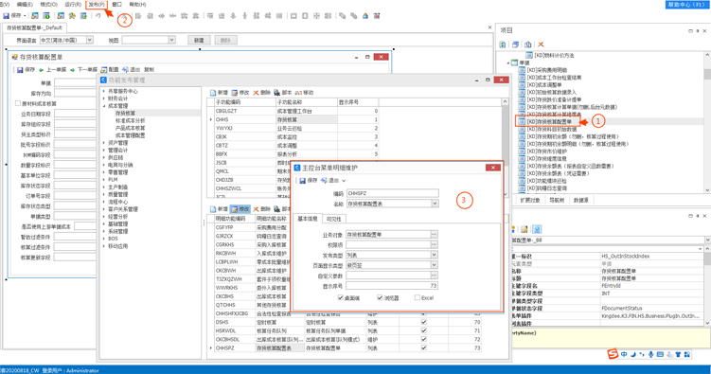
Task: Click the undo arrow icon in the main toolbar
Action: 98,16
